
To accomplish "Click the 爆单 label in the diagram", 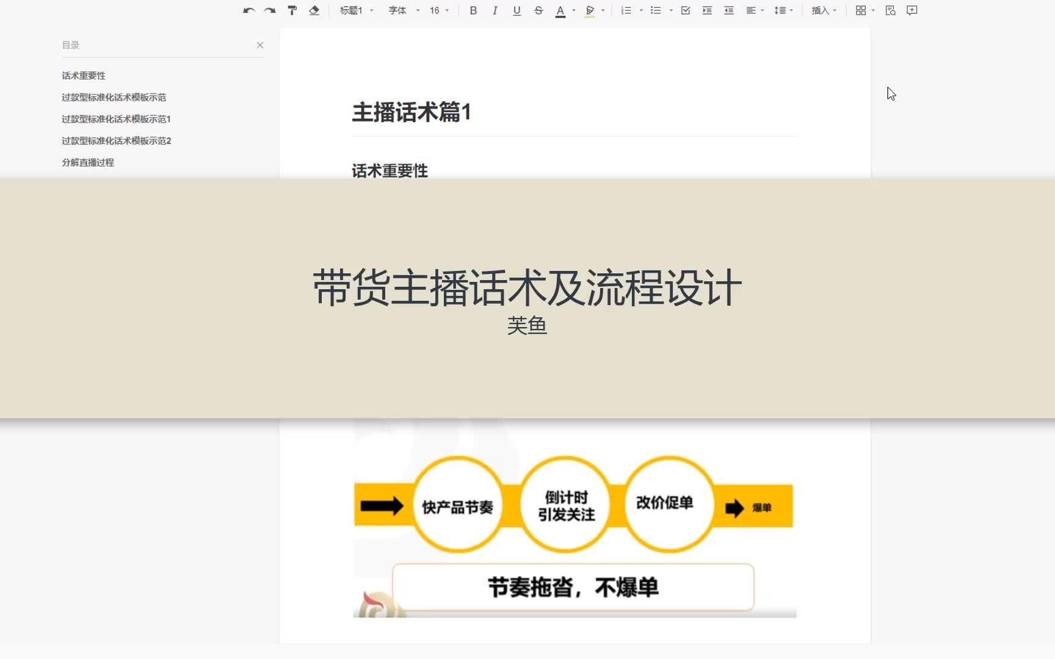I will tap(762, 508).
